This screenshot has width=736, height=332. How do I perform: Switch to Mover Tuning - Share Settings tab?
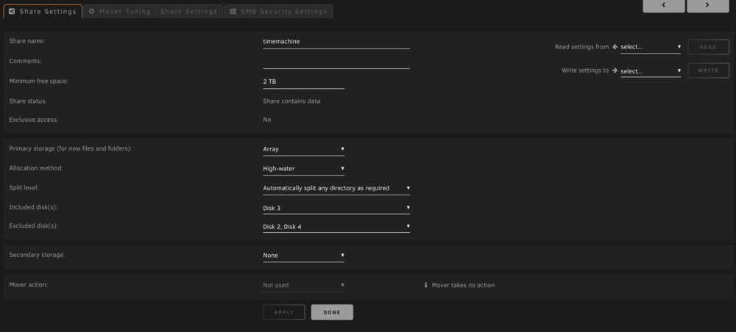pyautogui.click(x=153, y=11)
